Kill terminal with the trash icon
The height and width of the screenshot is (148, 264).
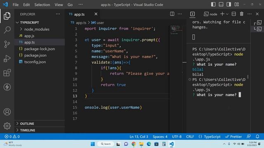(x=242, y=14)
